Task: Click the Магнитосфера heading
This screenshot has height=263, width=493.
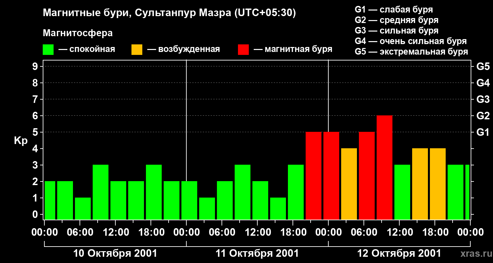Action: [78, 33]
